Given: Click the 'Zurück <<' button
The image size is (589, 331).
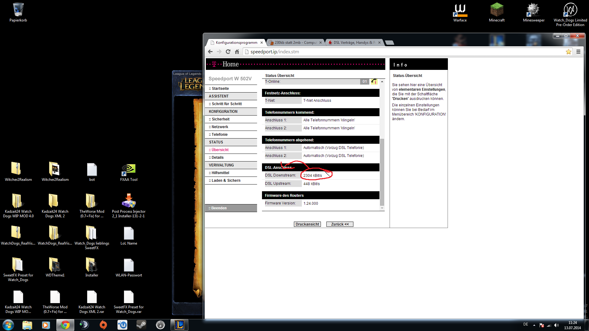Looking at the screenshot, I should click(x=340, y=224).
